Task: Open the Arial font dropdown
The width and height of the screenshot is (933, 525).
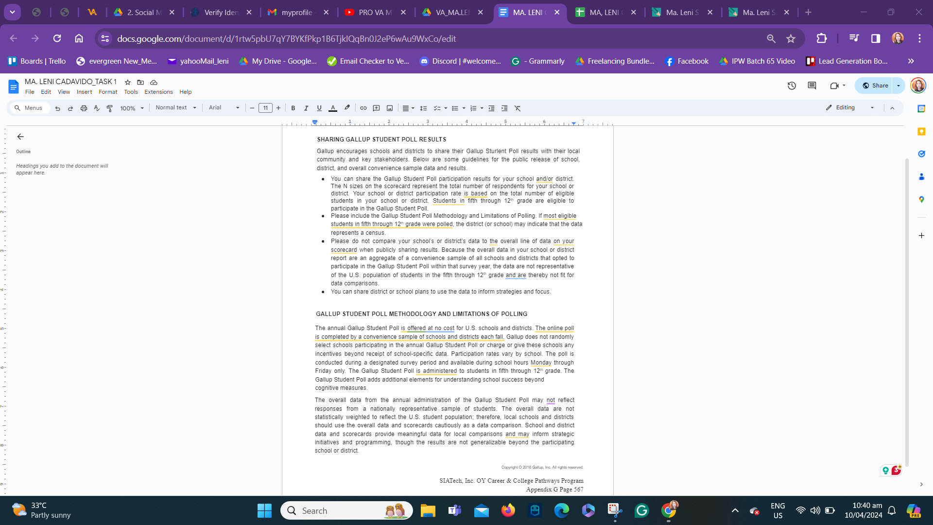Action: (x=224, y=108)
